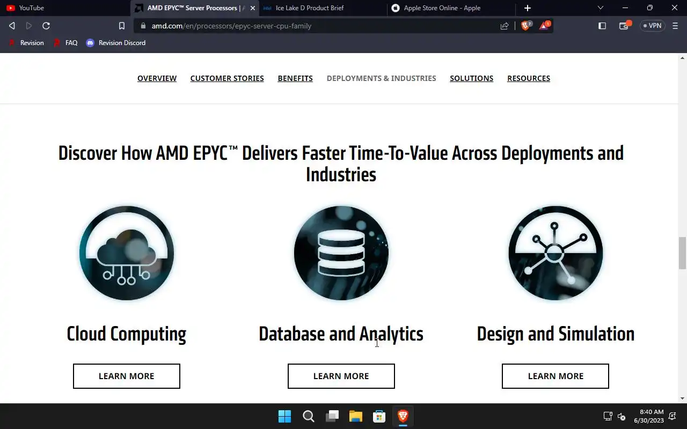
Task: Click the scrollbar up arrow
Action: click(683, 57)
